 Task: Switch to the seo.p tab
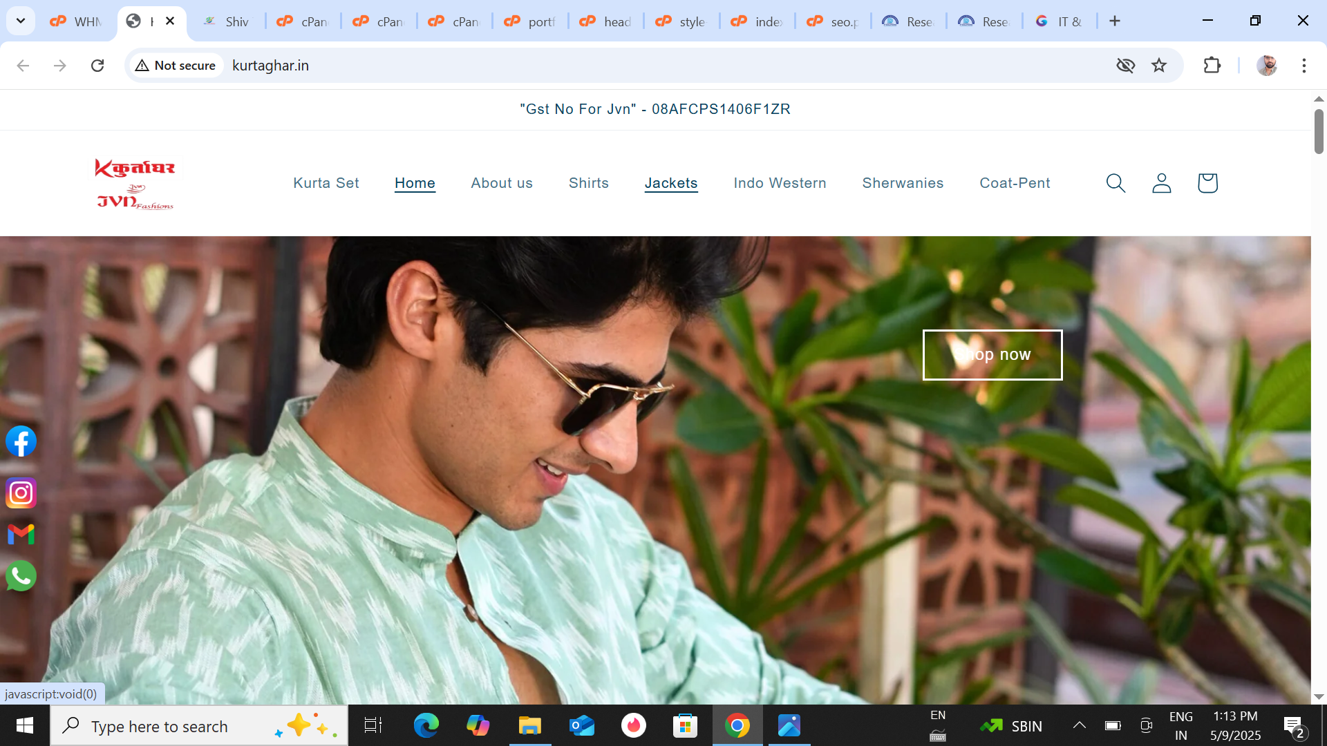click(x=833, y=21)
